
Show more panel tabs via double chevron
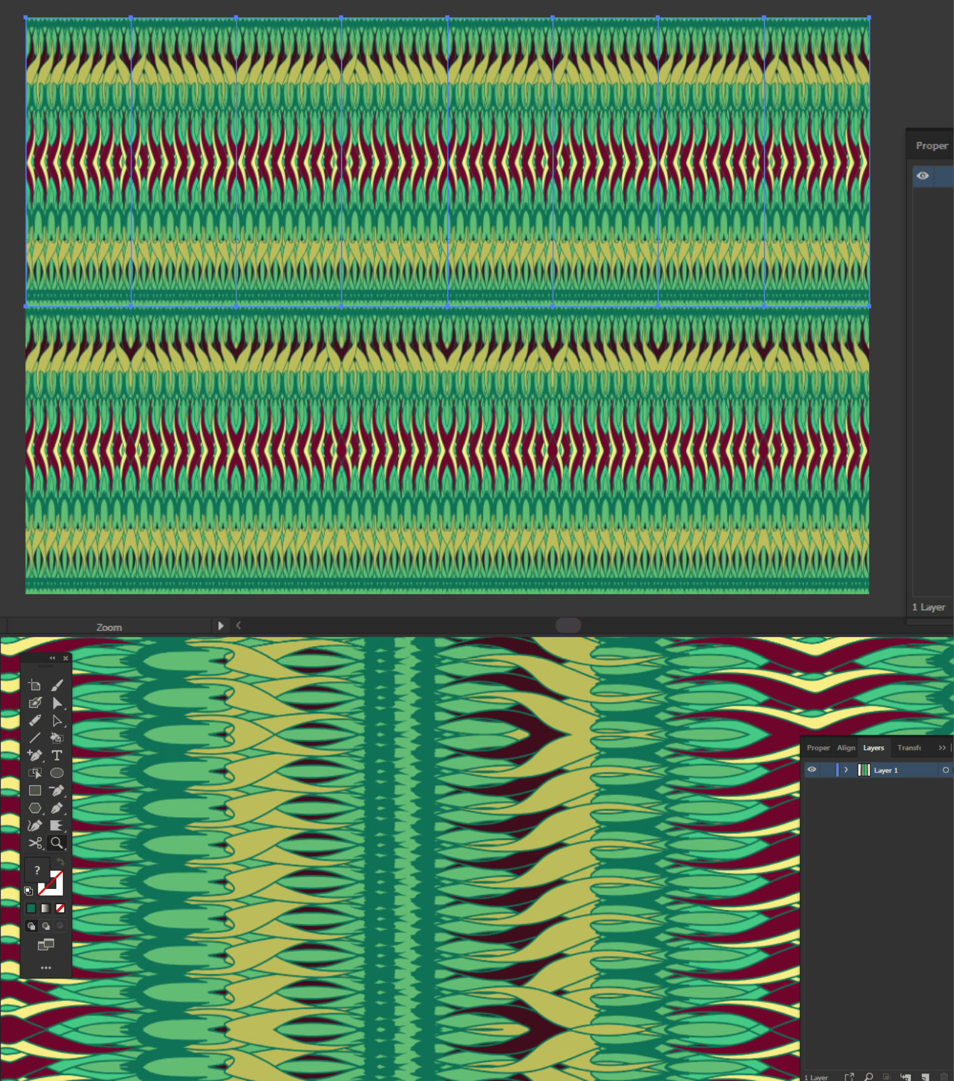pos(942,748)
